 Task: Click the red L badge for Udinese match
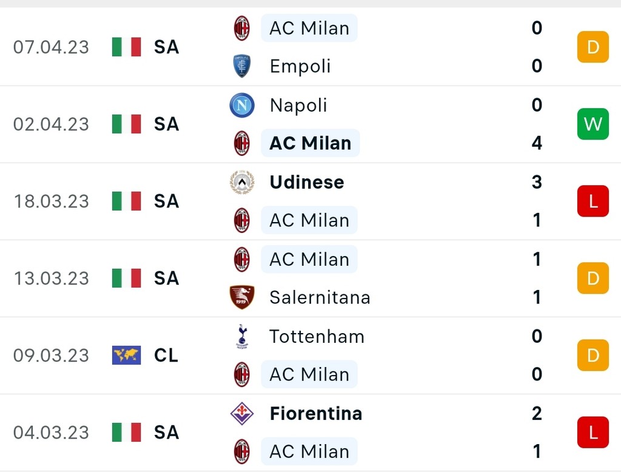click(x=593, y=201)
